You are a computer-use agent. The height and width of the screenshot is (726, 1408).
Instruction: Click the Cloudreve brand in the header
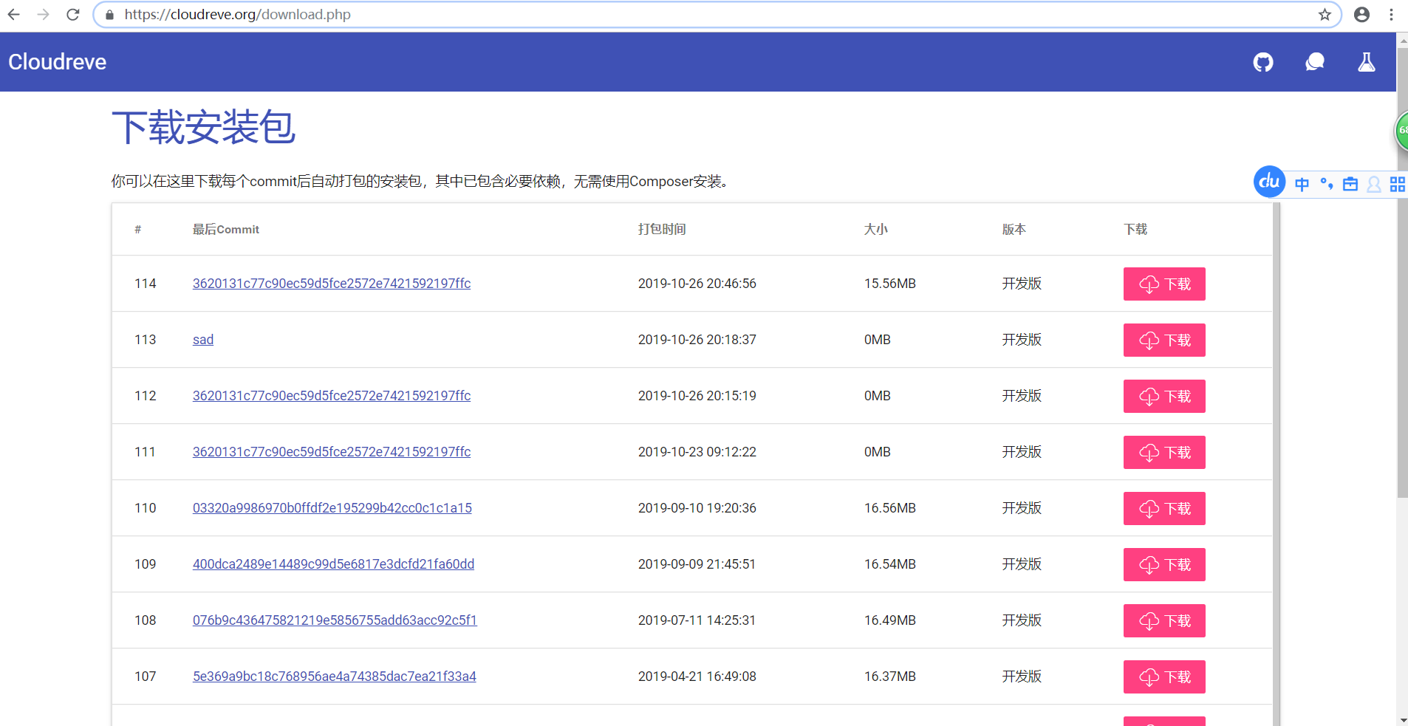[56, 62]
